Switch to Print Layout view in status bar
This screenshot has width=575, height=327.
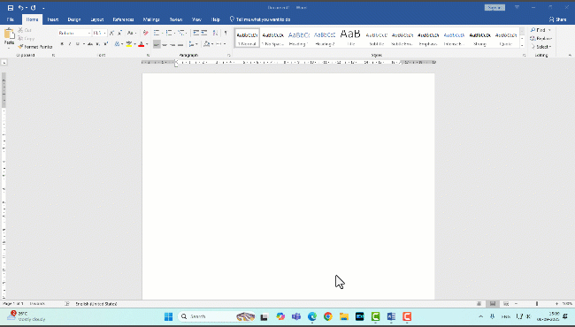tap(493, 304)
